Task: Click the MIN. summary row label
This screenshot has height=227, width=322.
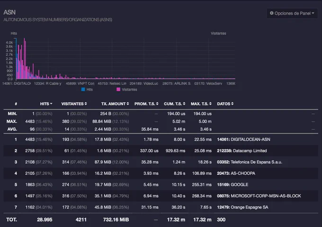Action: 12,114
